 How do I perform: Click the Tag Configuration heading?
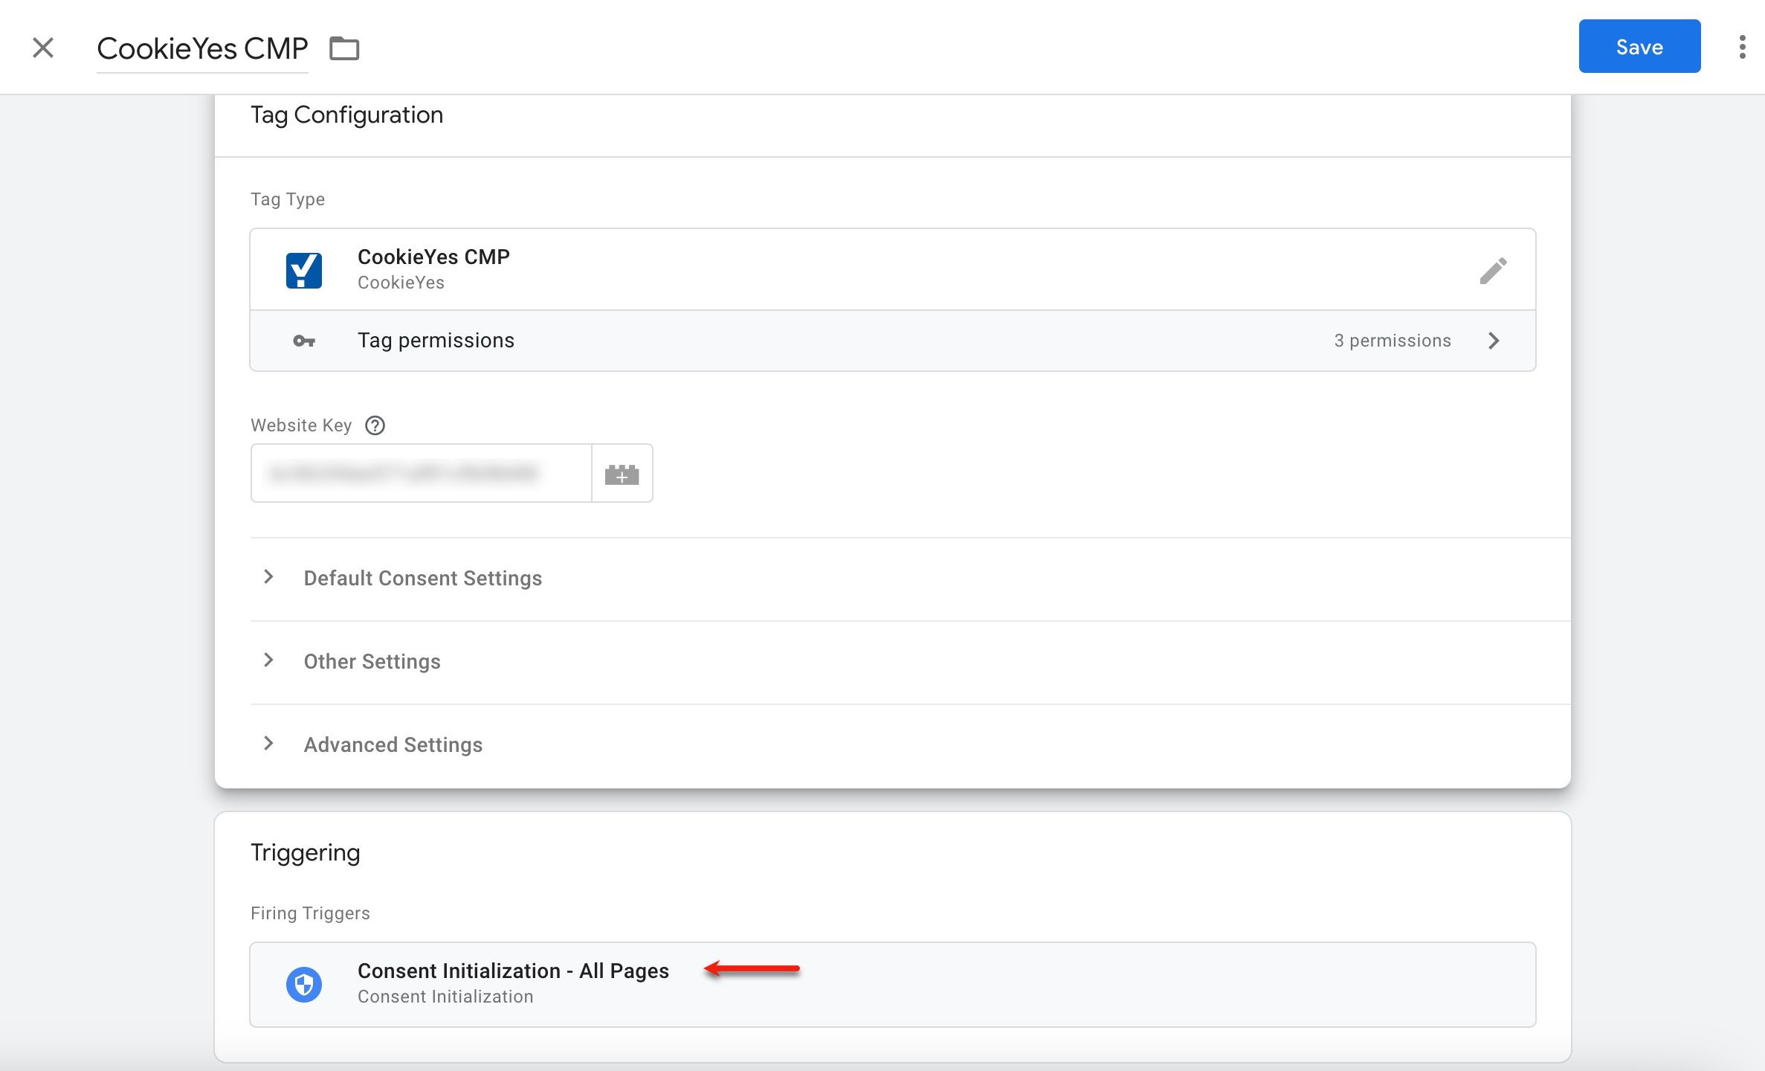pos(346,115)
